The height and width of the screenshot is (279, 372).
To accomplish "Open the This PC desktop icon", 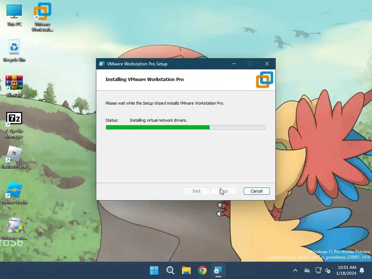I will click(x=14, y=15).
